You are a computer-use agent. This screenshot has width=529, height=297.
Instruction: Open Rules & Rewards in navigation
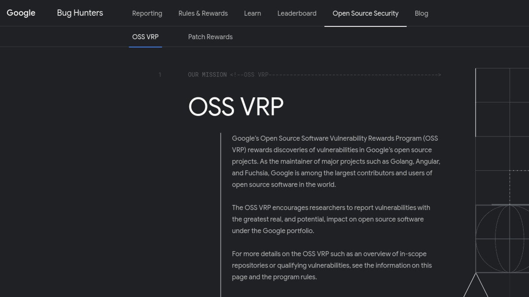pos(203,13)
